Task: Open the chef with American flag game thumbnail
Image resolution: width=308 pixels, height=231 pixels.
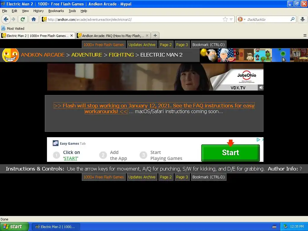Action: click(x=227, y=55)
